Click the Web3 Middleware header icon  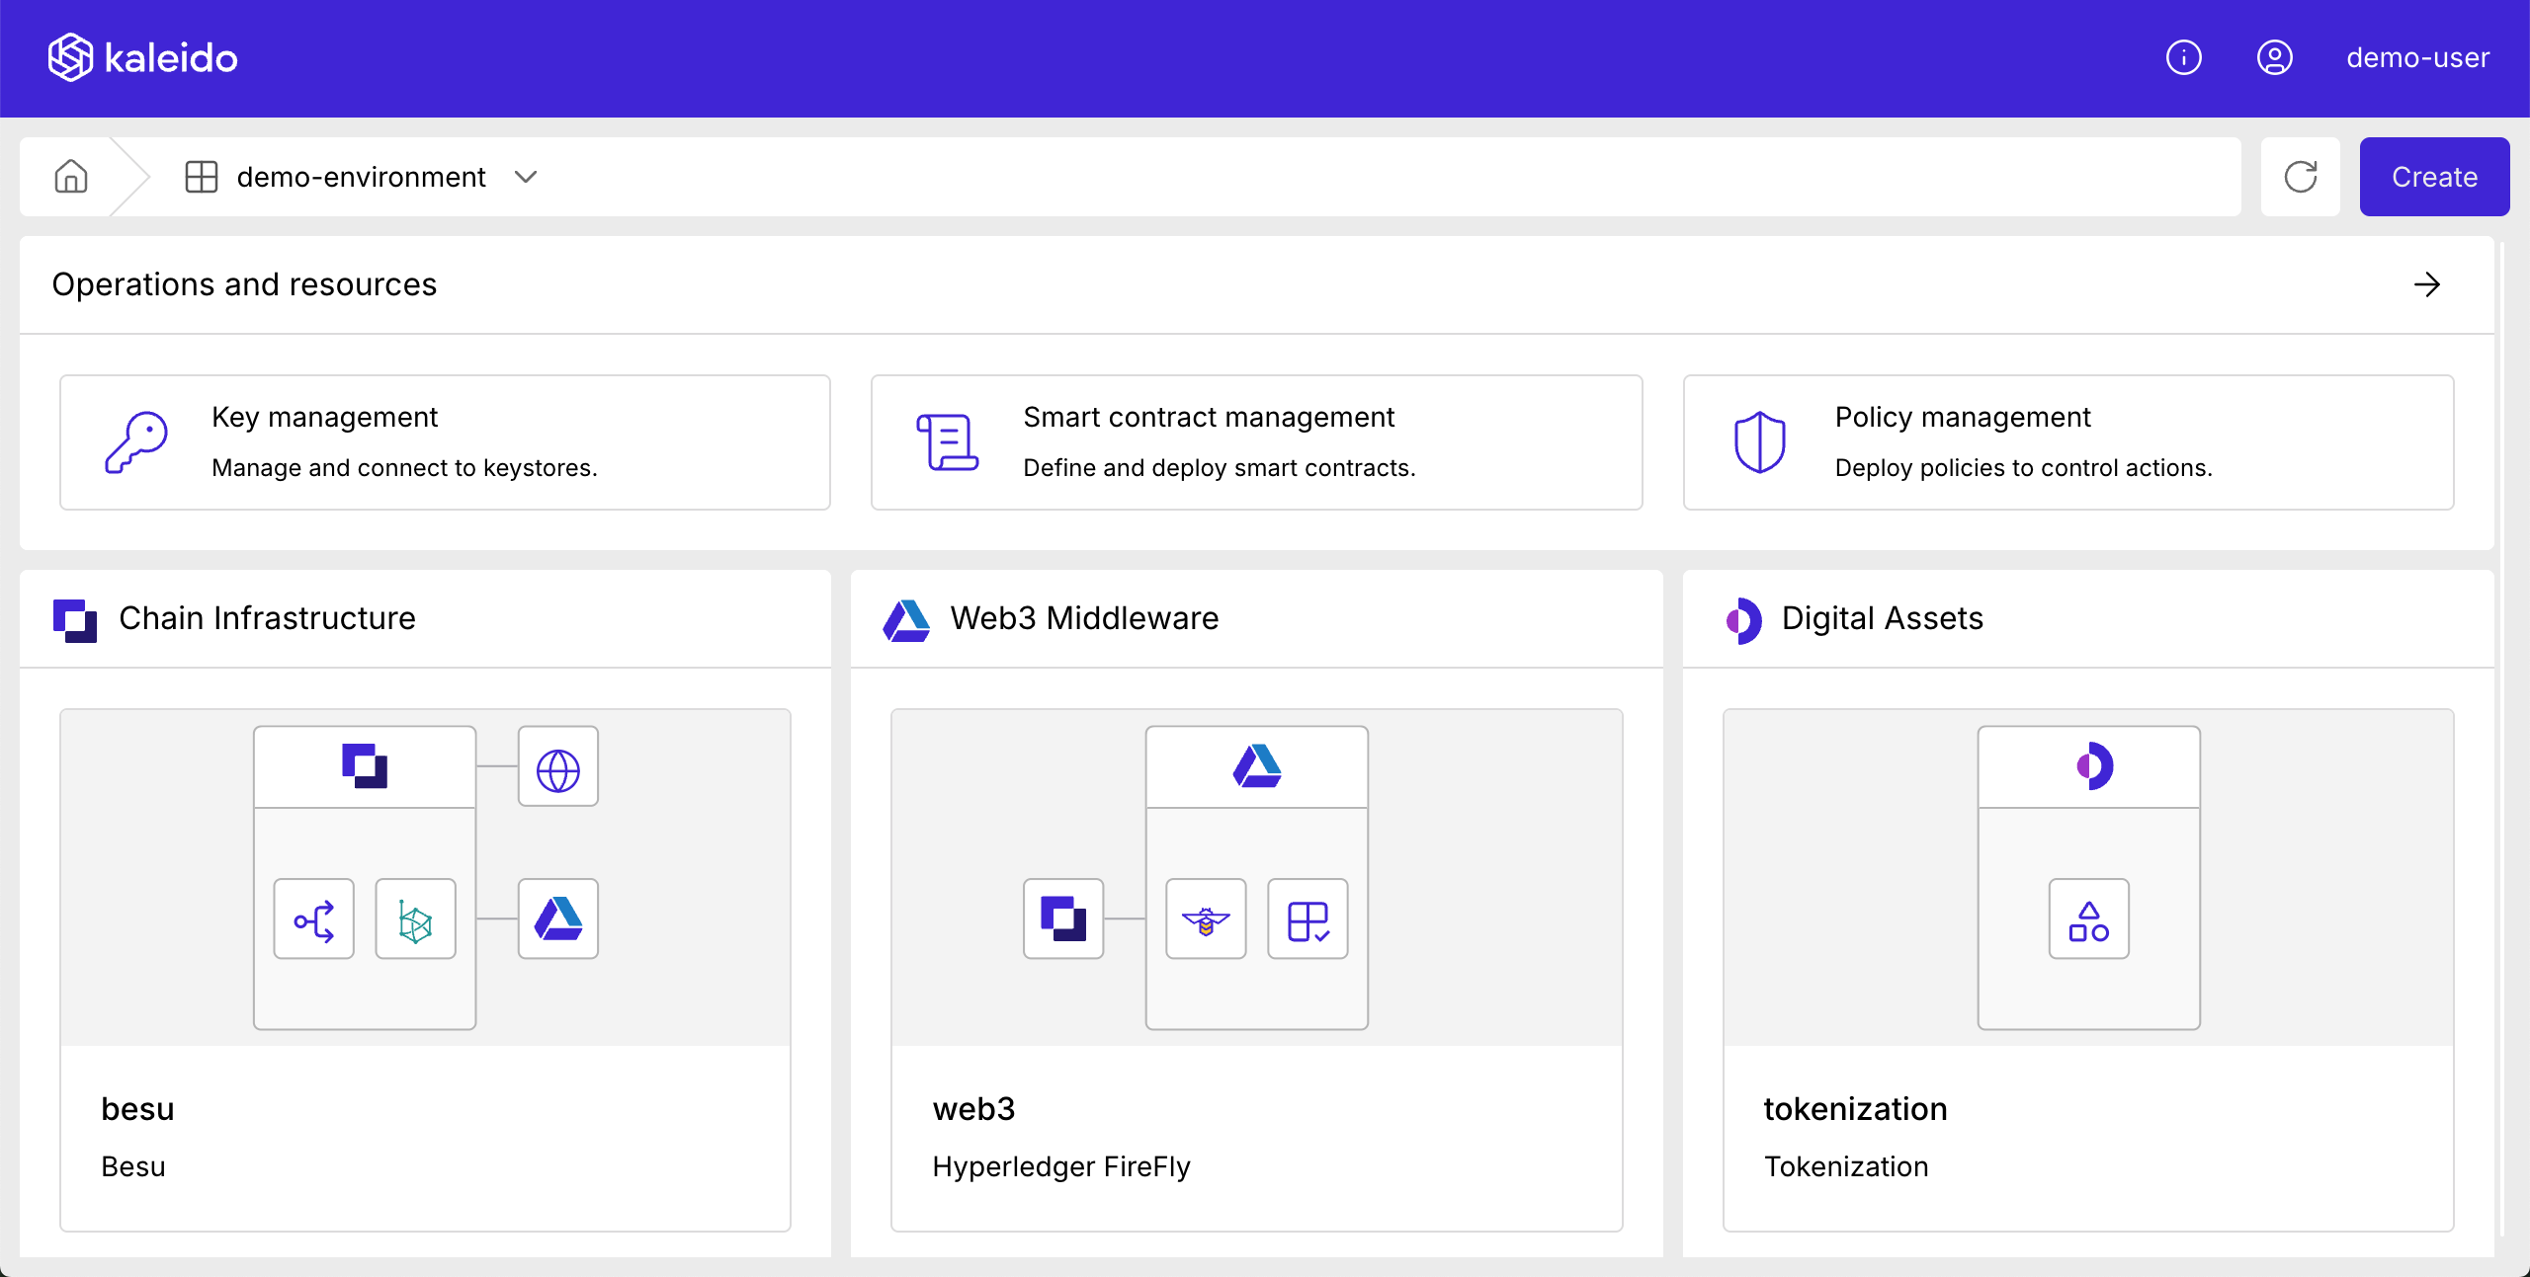click(x=906, y=620)
